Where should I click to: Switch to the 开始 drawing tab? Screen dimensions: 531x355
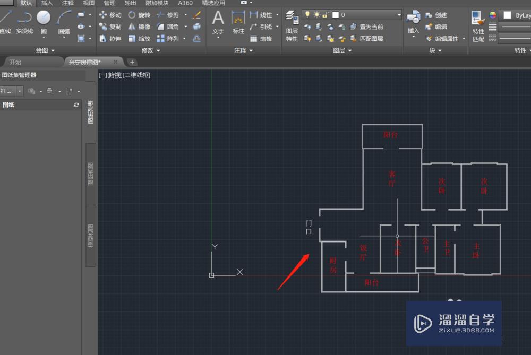coord(15,62)
